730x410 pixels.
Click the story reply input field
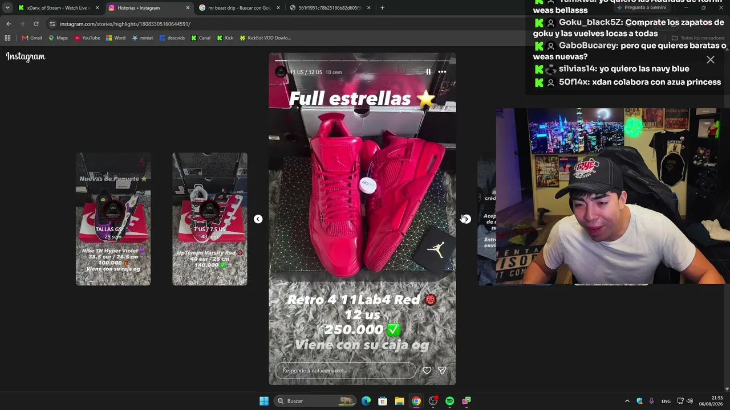[x=346, y=371]
